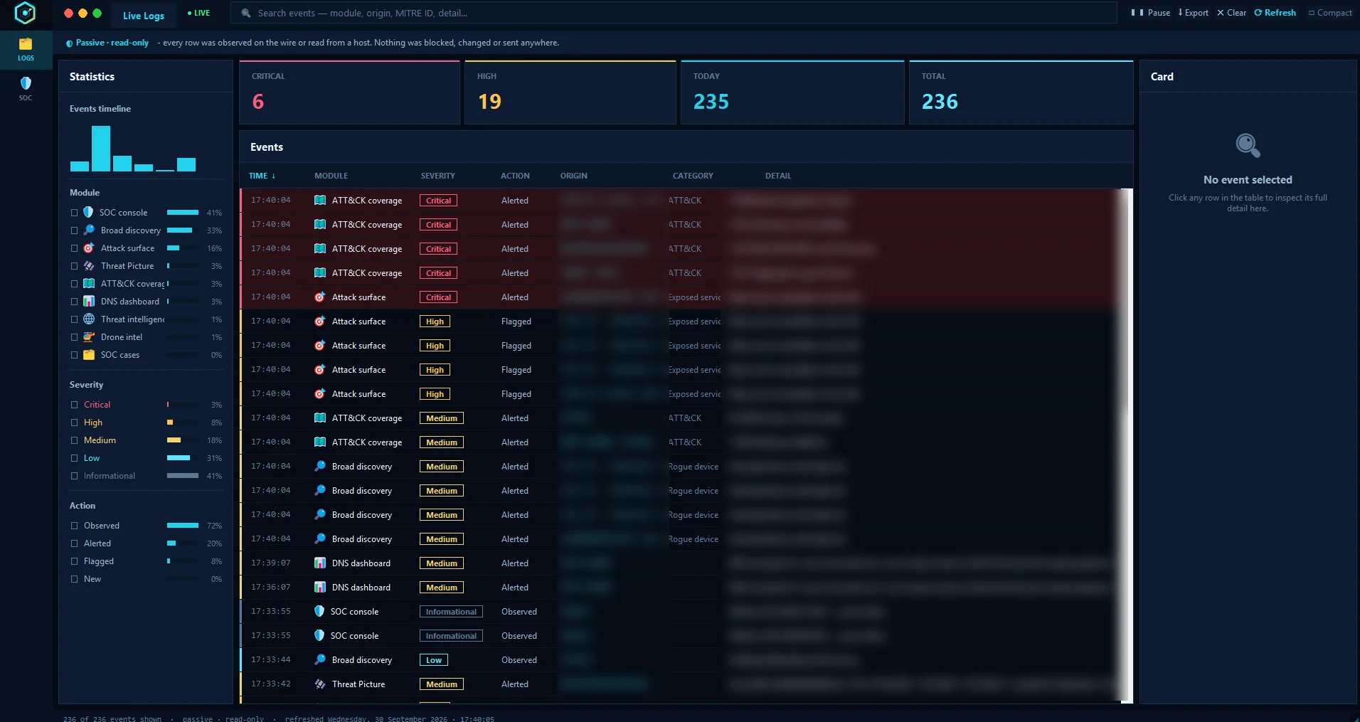Enable the High severity filter checkbox

[x=74, y=422]
